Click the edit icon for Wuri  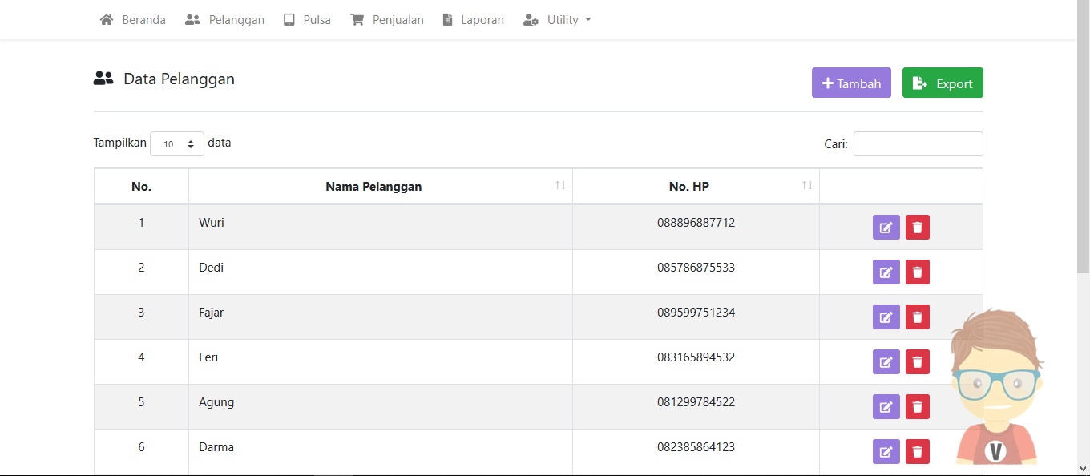tap(886, 228)
